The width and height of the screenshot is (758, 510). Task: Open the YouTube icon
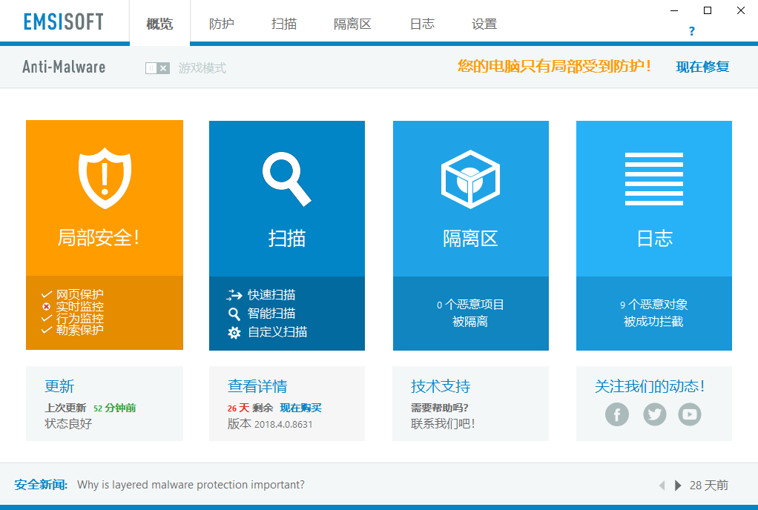pos(689,414)
